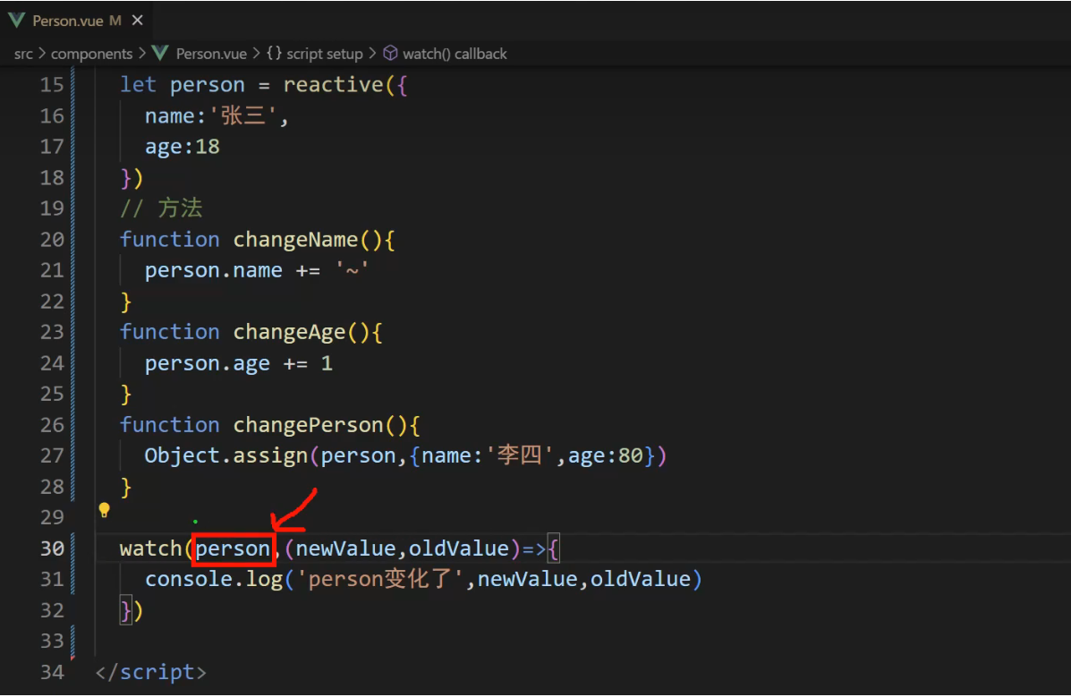Open the watch() callback breadcrumb
This screenshot has width=1071, height=697.
coord(455,54)
